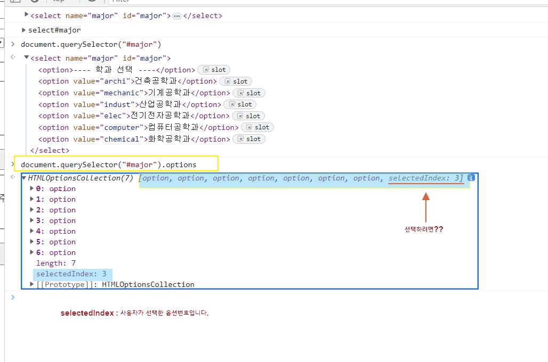Click the 'selectedIndex: 3' property row
Image resolution: width=548 pixels, height=362 pixels.
(72, 274)
